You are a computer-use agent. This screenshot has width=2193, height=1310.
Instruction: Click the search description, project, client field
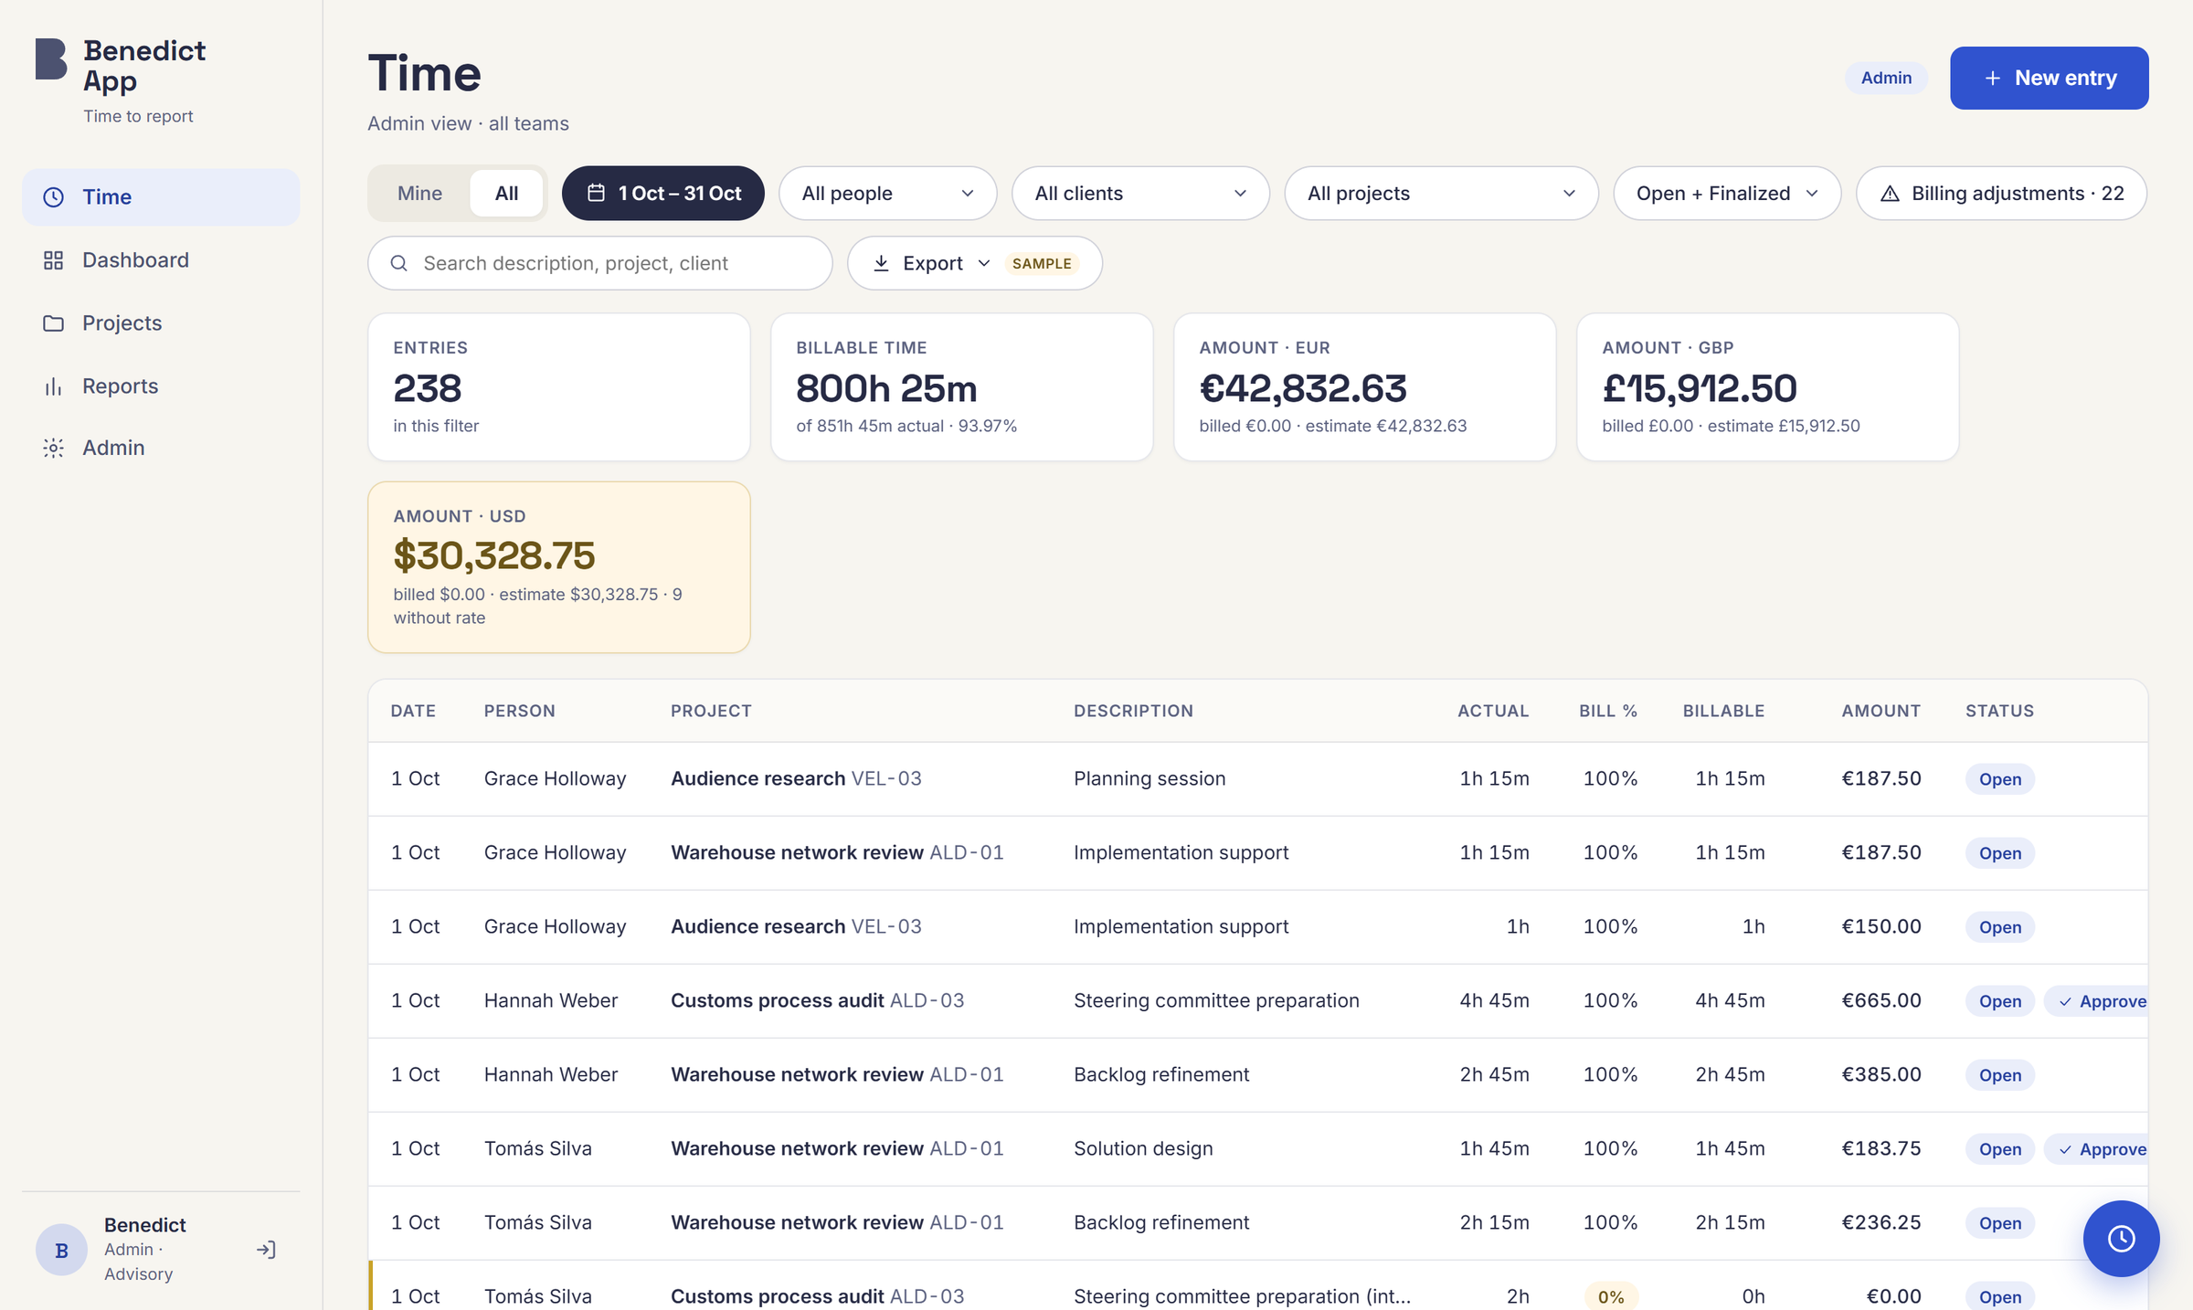pos(599,263)
